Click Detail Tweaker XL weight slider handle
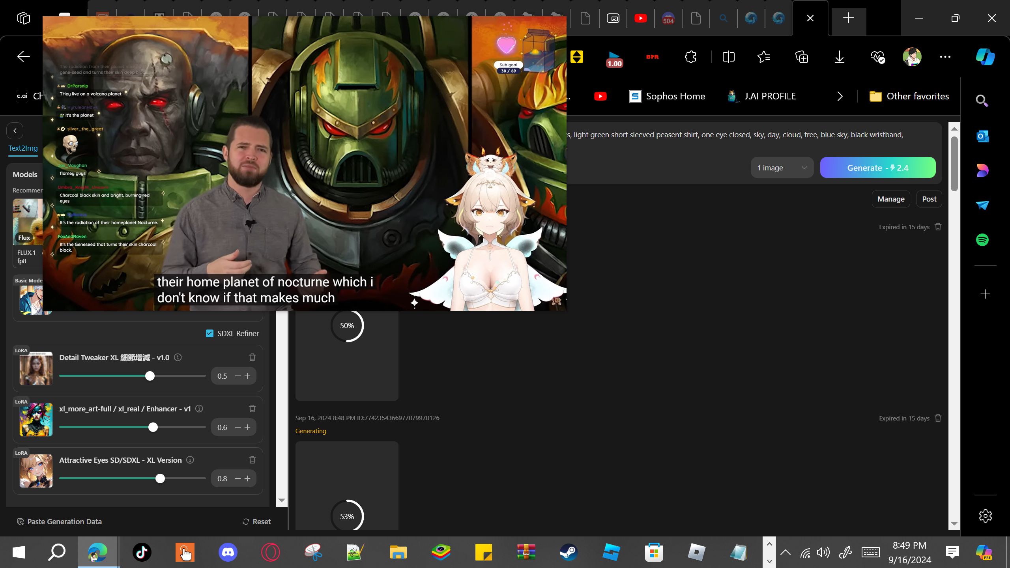This screenshot has height=568, width=1010. point(150,376)
